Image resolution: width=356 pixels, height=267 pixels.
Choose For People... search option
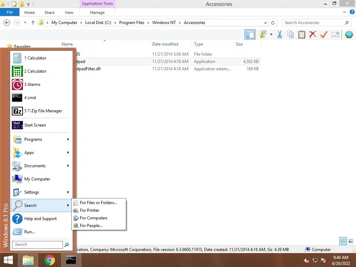[99, 226]
